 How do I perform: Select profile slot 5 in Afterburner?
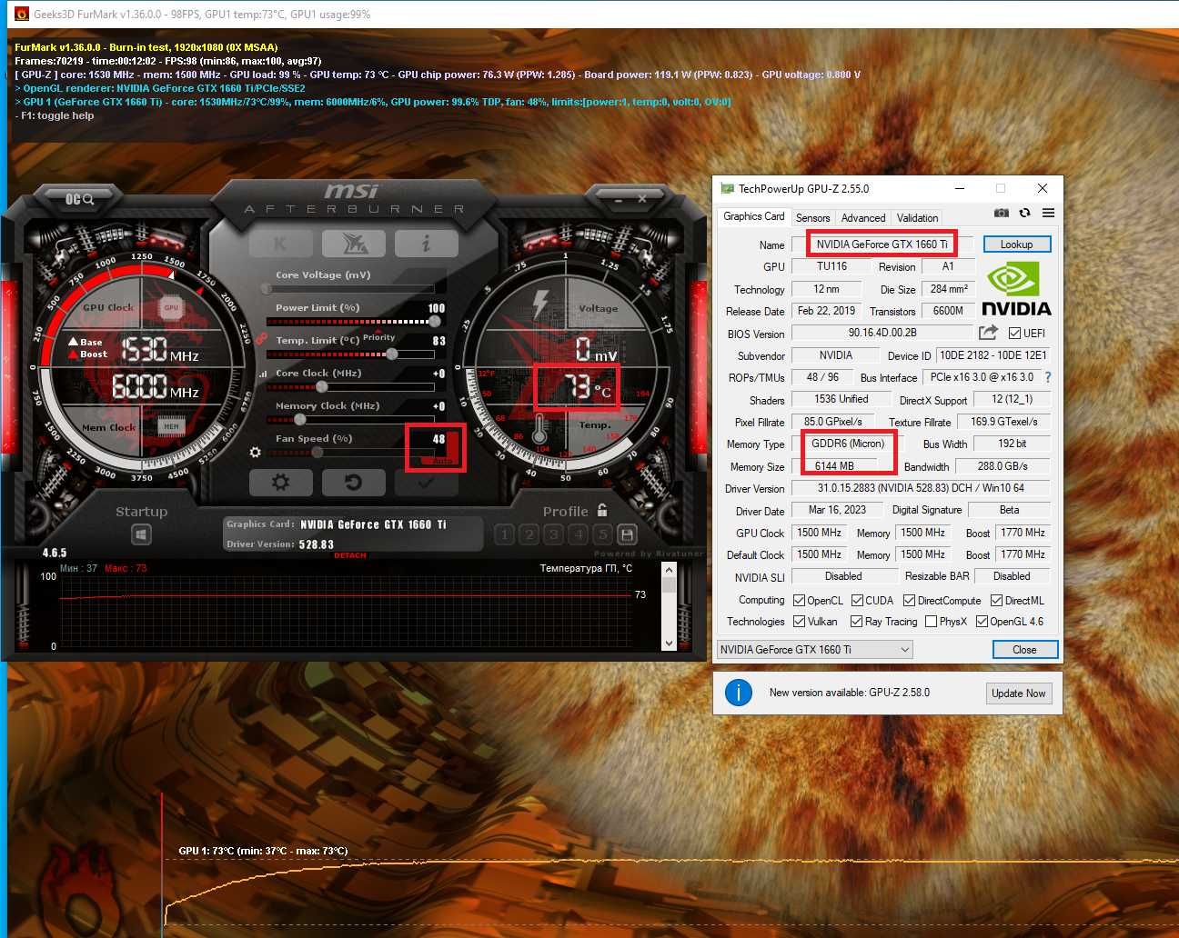[x=602, y=534]
